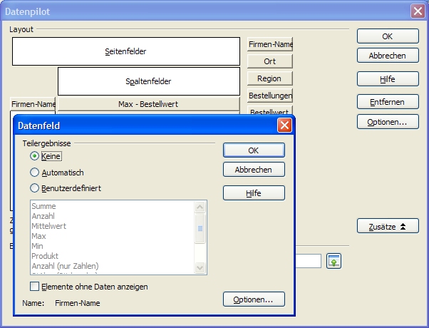
Task: Select the Automatisch radio option
Action: click(34, 173)
